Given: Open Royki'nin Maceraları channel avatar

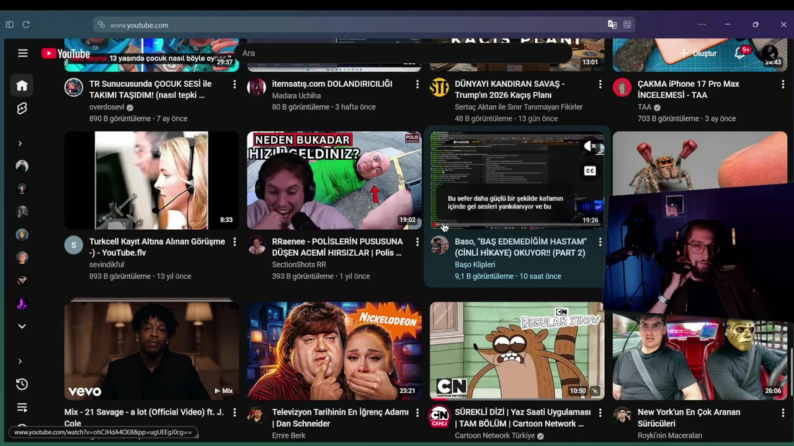Looking at the screenshot, I should click(x=622, y=416).
